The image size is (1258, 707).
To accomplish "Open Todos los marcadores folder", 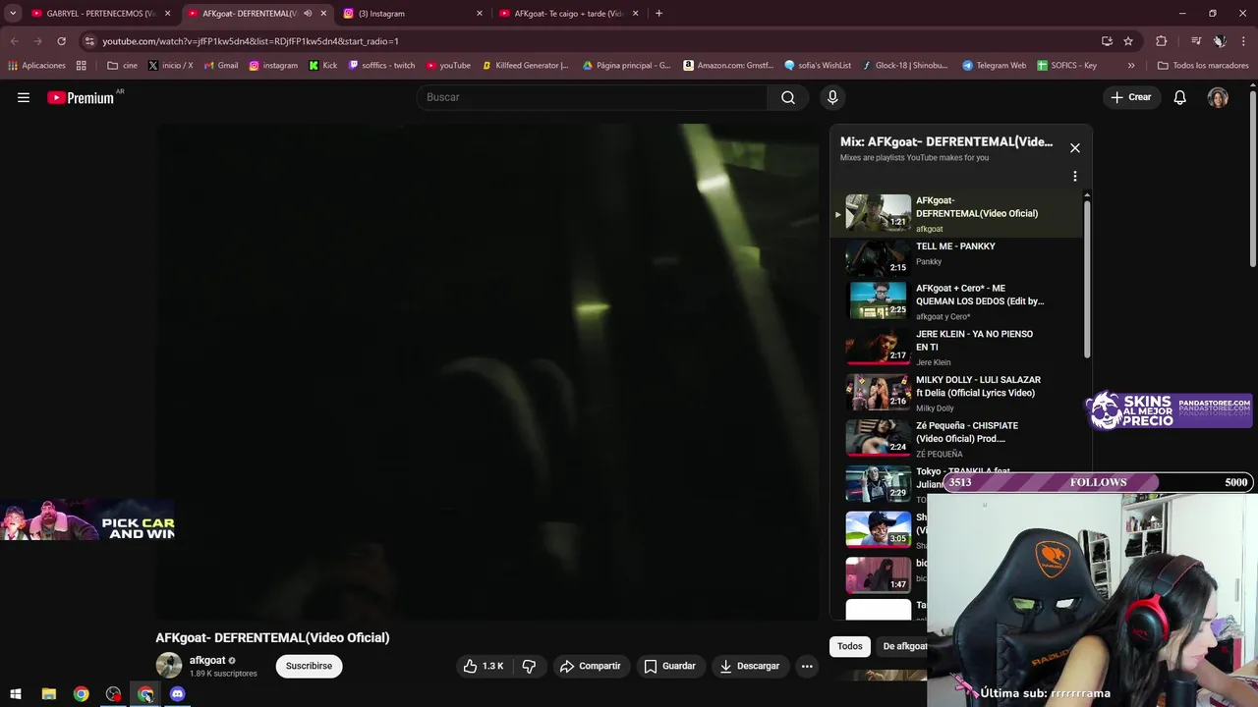I will 1203,66.
